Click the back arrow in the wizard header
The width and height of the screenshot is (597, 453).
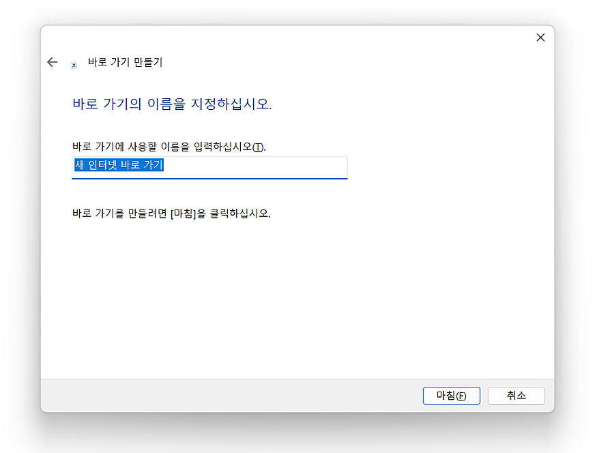(x=52, y=62)
